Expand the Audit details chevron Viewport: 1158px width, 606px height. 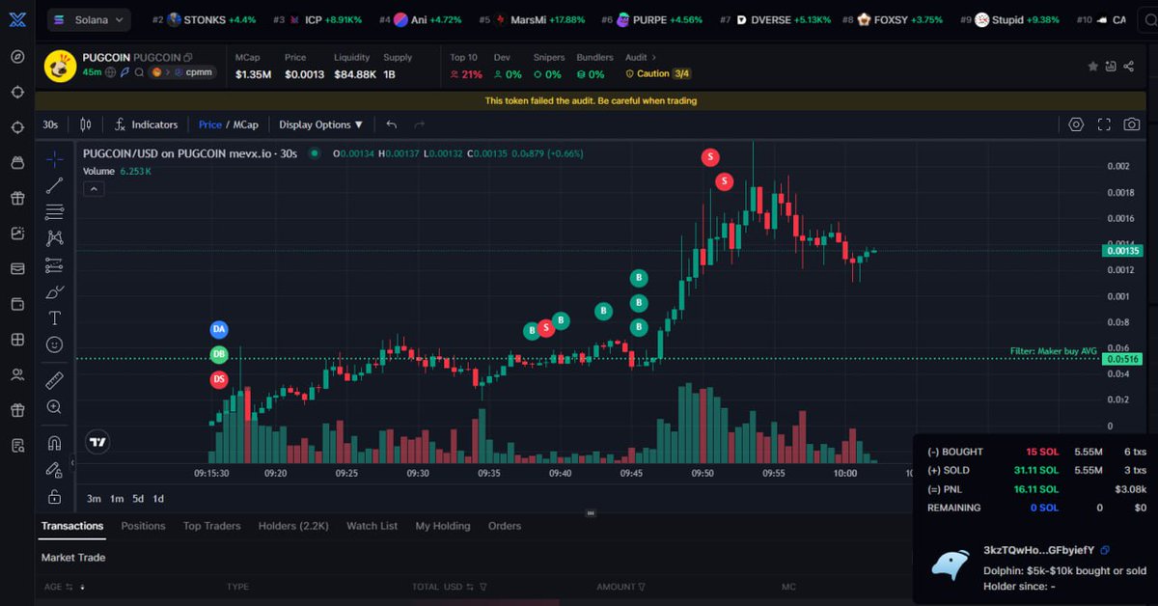[654, 58]
